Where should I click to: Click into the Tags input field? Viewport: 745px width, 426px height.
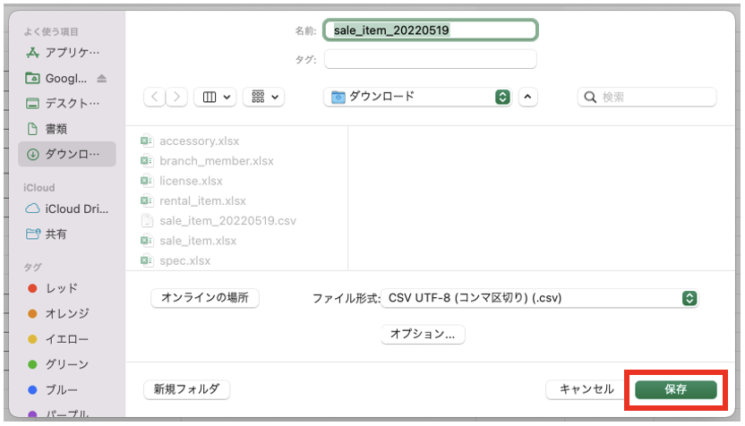(x=430, y=59)
